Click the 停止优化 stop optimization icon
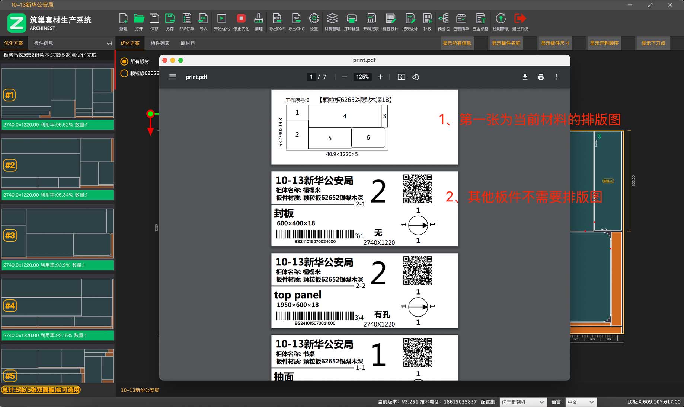 pos(241,21)
